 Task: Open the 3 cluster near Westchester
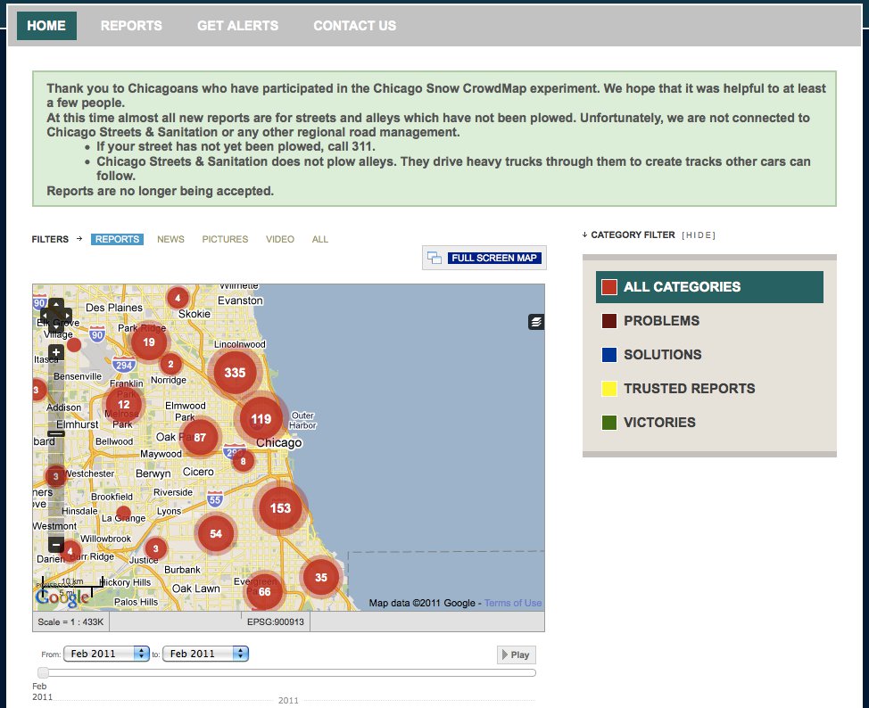click(55, 476)
